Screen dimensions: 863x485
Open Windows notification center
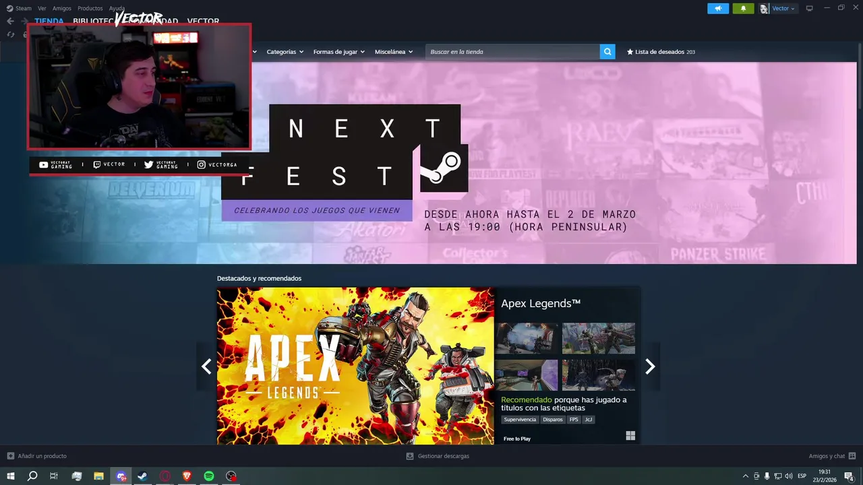click(x=849, y=476)
